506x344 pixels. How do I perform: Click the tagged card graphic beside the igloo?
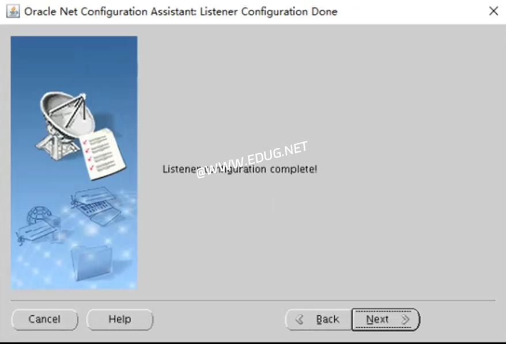[x=37, y=232]
